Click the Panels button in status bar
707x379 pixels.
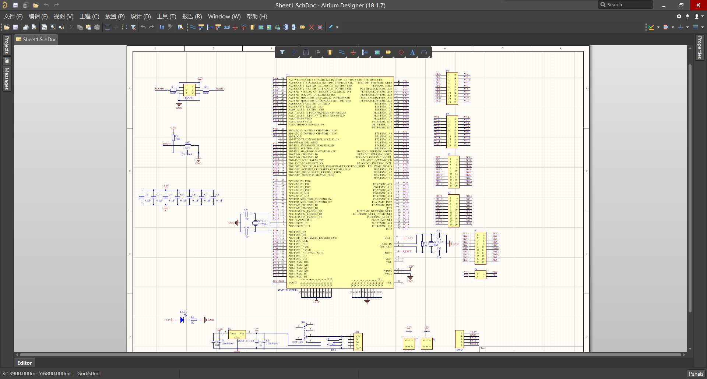pyautogui.click(x=696, y=374)
